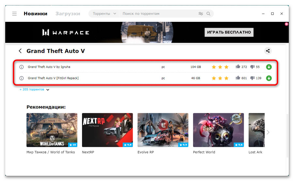Maximize the application window
The height and width of the screenshot is (181, 294).
pos(272,14)
